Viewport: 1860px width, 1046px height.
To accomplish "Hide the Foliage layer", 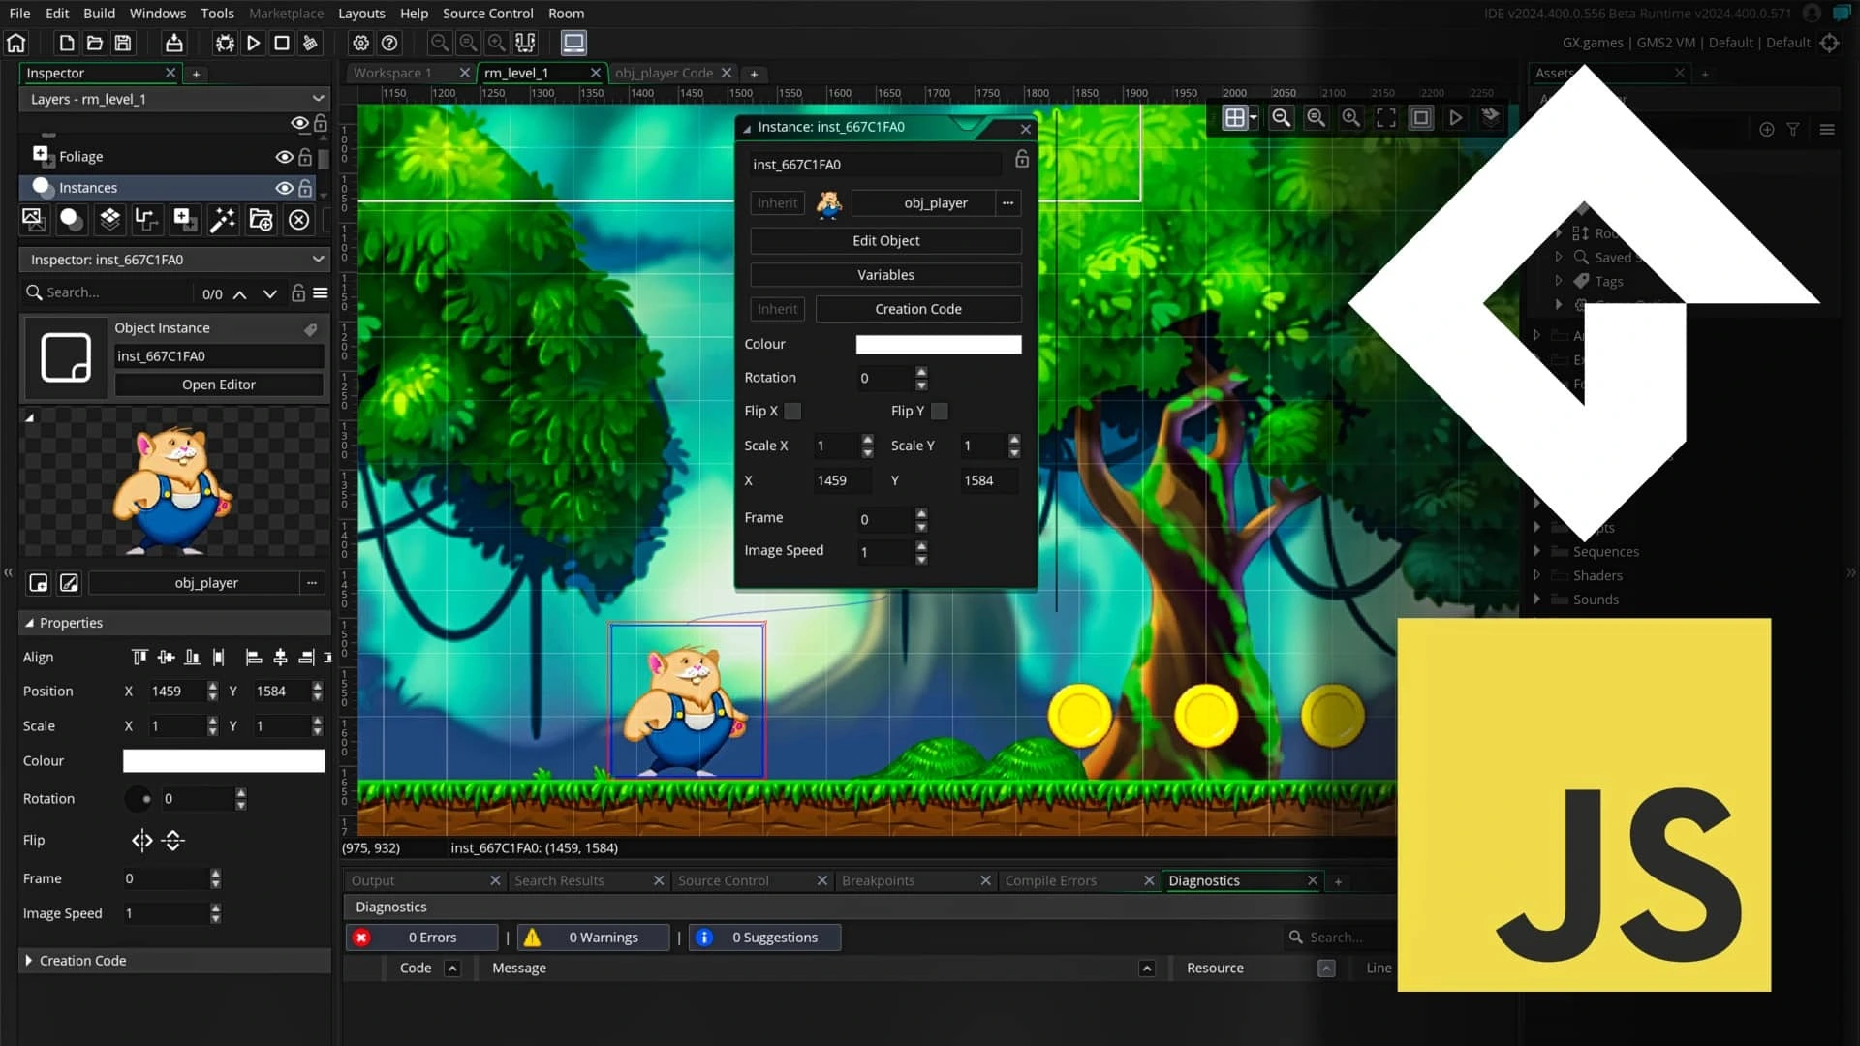I will [x=284, y=157].
